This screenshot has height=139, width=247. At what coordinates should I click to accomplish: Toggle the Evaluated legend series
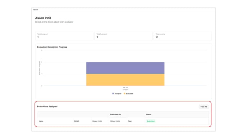tap(128, 94)
